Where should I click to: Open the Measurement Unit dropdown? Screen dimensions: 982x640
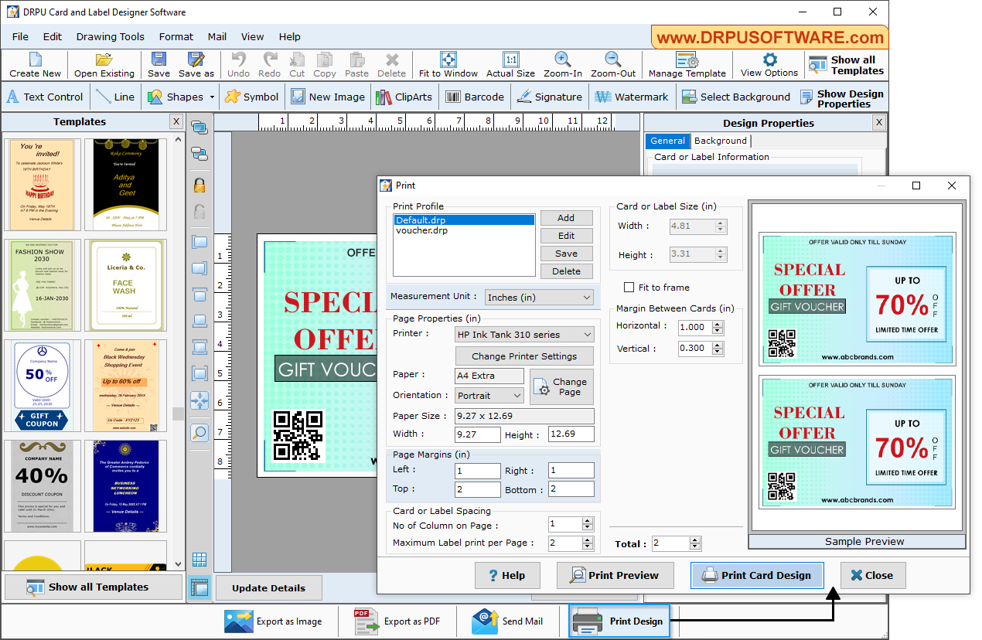pyautogui.click(x=539, y=297)
